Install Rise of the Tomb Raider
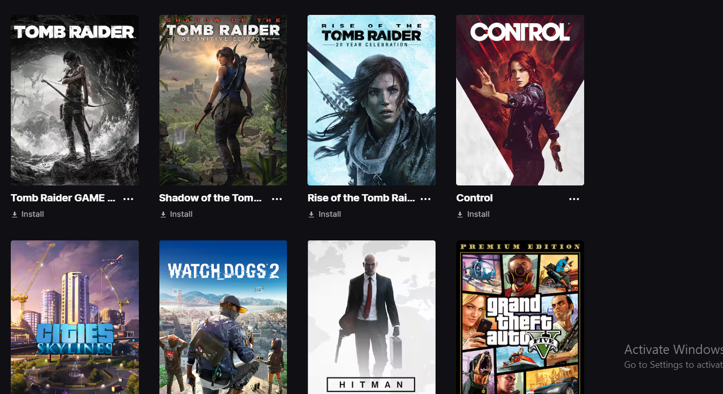Viewport: 723px width, 394px height. click(x=330, y=214)
